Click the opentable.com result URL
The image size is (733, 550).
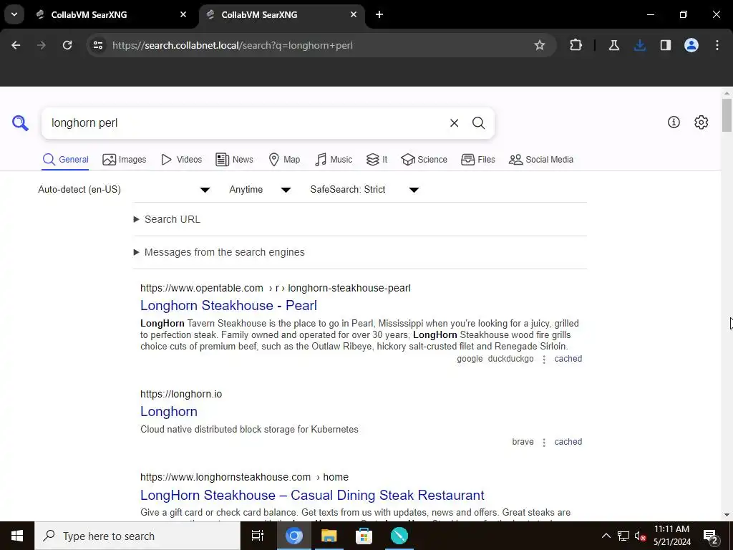click(x=276, y=288)
